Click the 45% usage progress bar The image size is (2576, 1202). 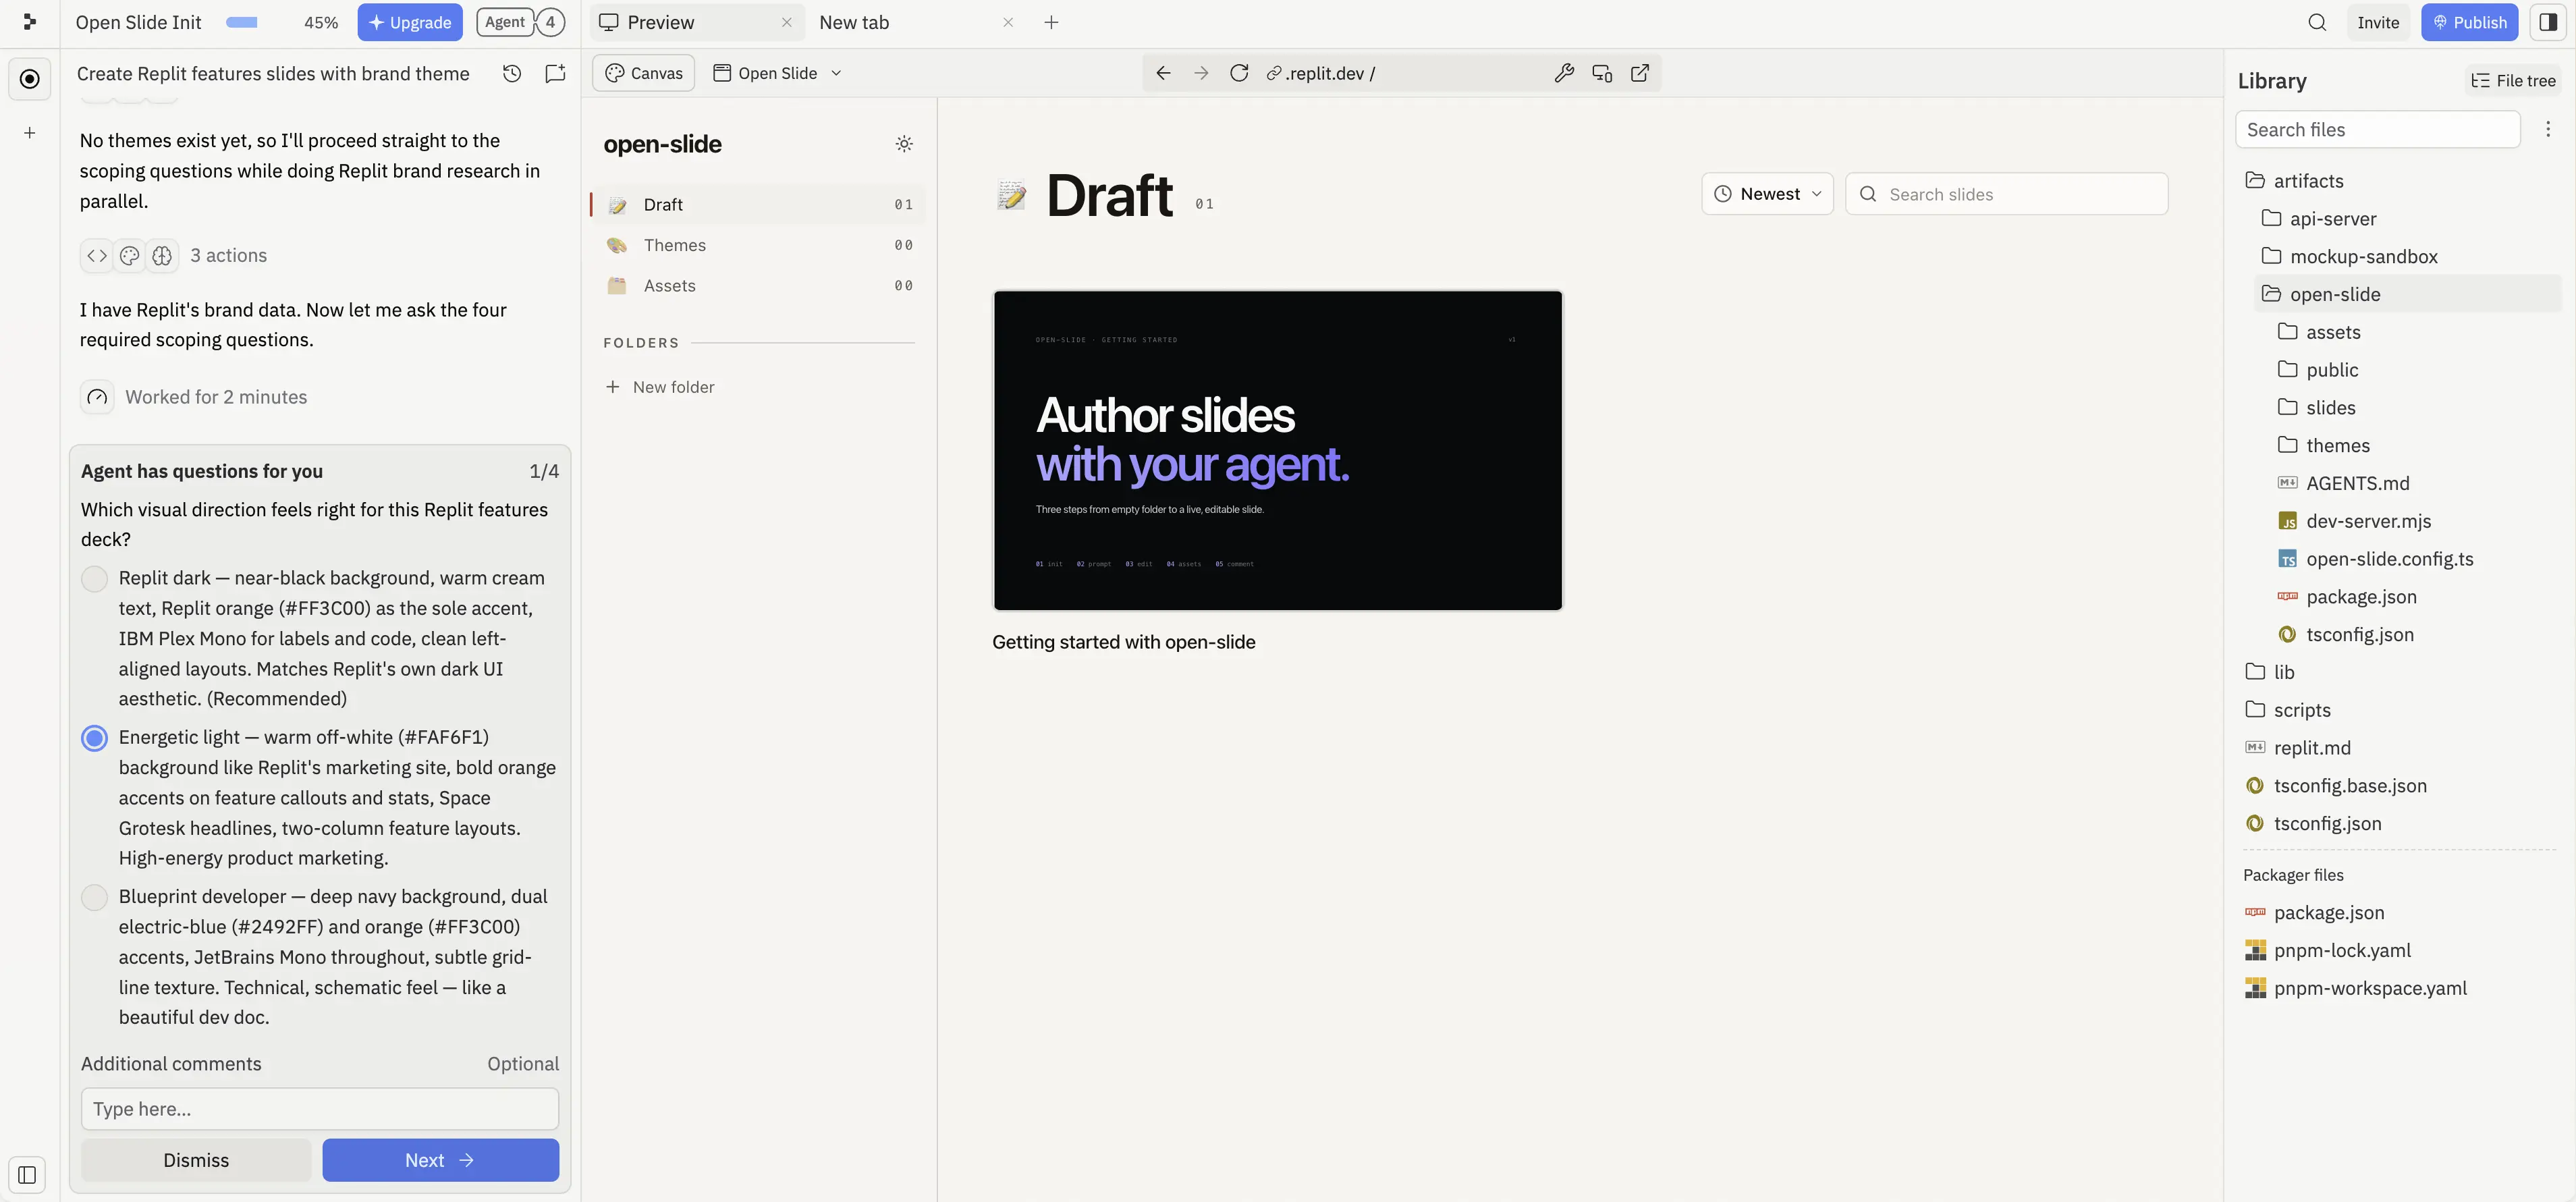242,22
